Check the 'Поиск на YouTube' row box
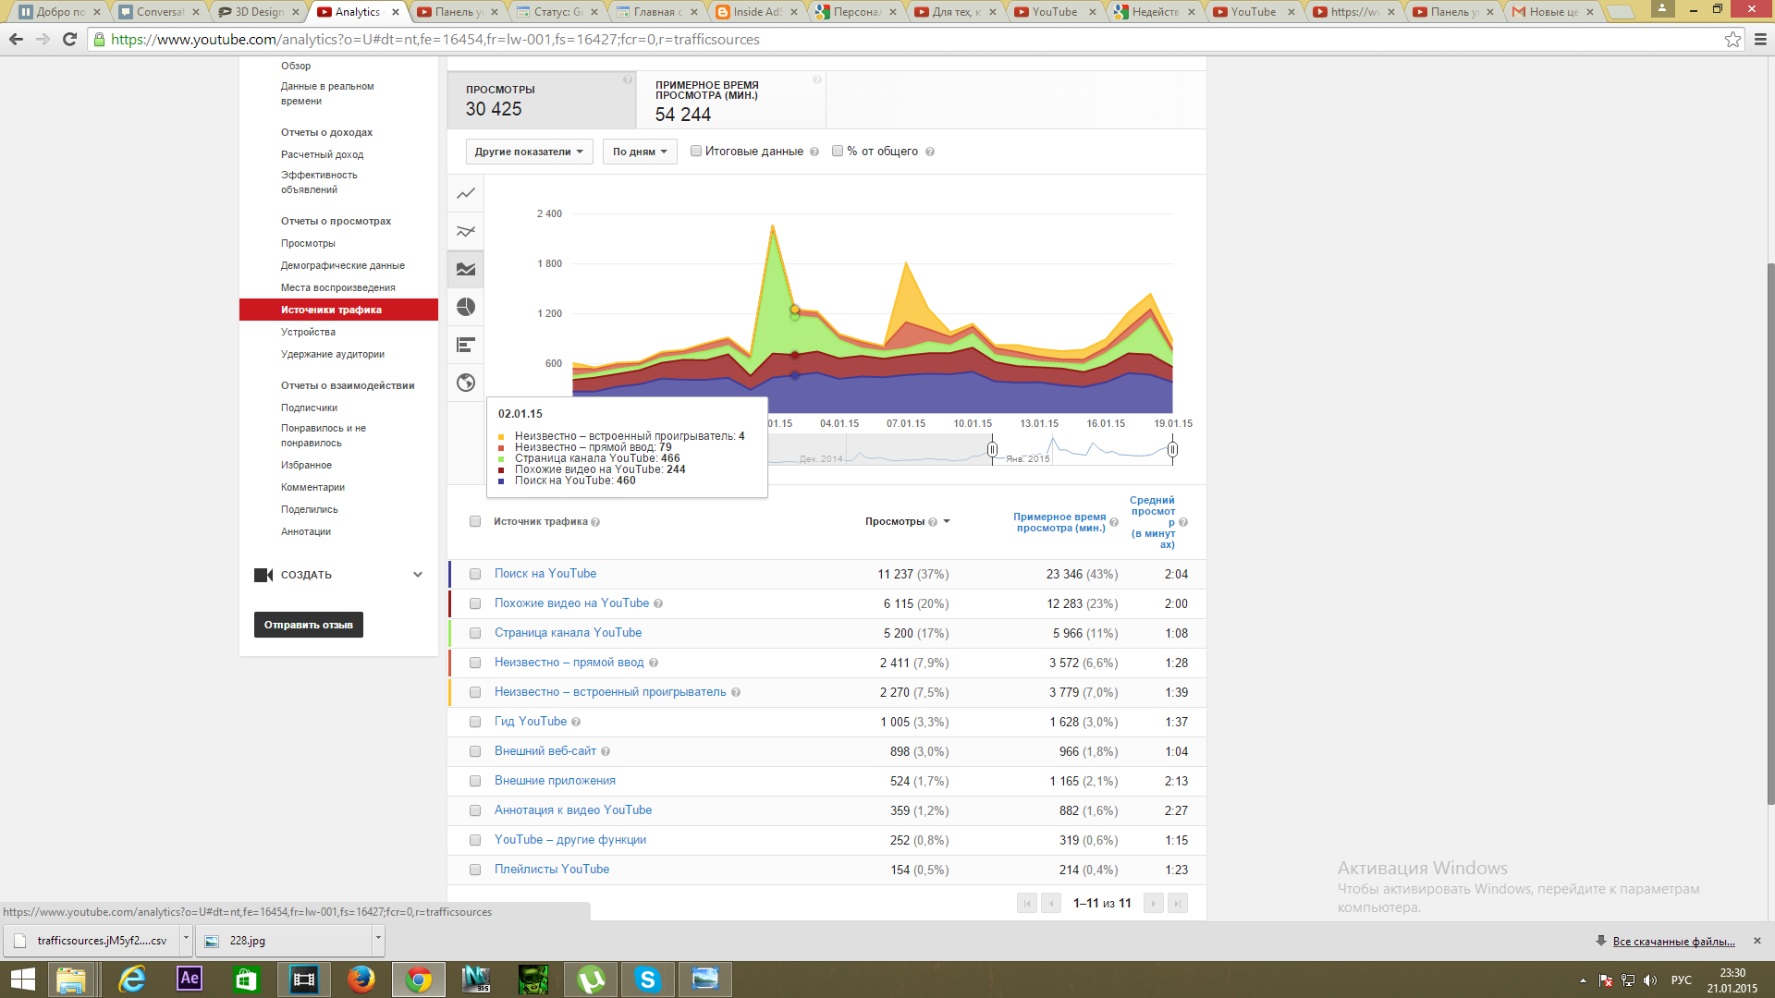Screen dimensions: 1775x998 [475, 574]
